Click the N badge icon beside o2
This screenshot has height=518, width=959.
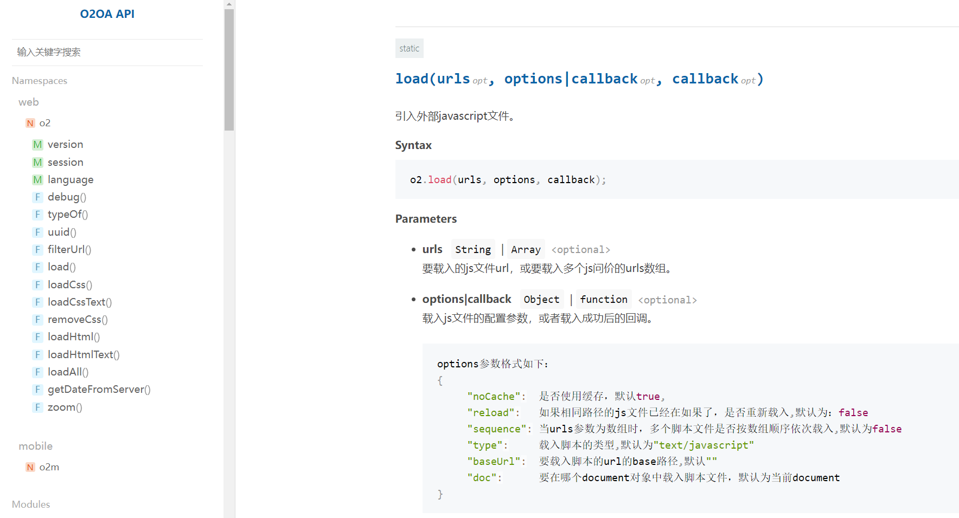coord(30,123)
